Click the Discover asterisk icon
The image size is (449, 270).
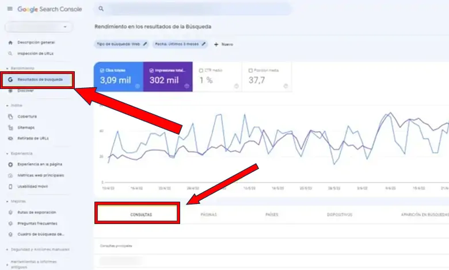(10, 91)
